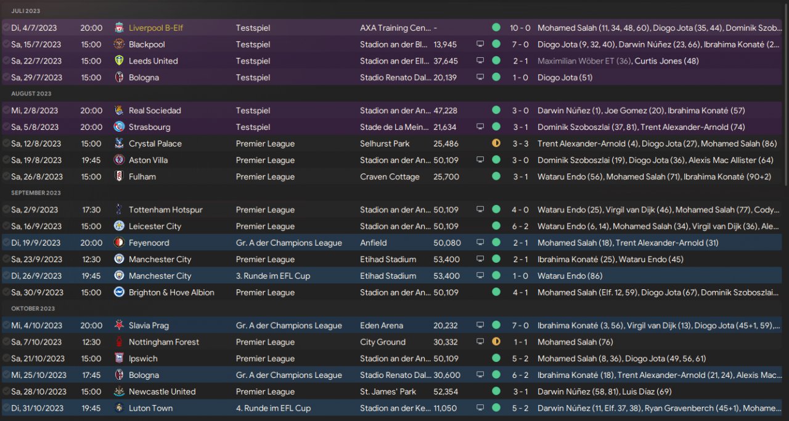Open the Feyenoord team link

pos(149,243)
